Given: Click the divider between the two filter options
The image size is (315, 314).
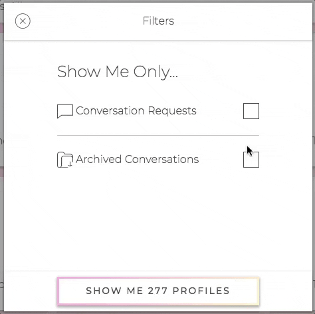Looking at the screenshot, I should pyautogui.click(x=158, y=135).
